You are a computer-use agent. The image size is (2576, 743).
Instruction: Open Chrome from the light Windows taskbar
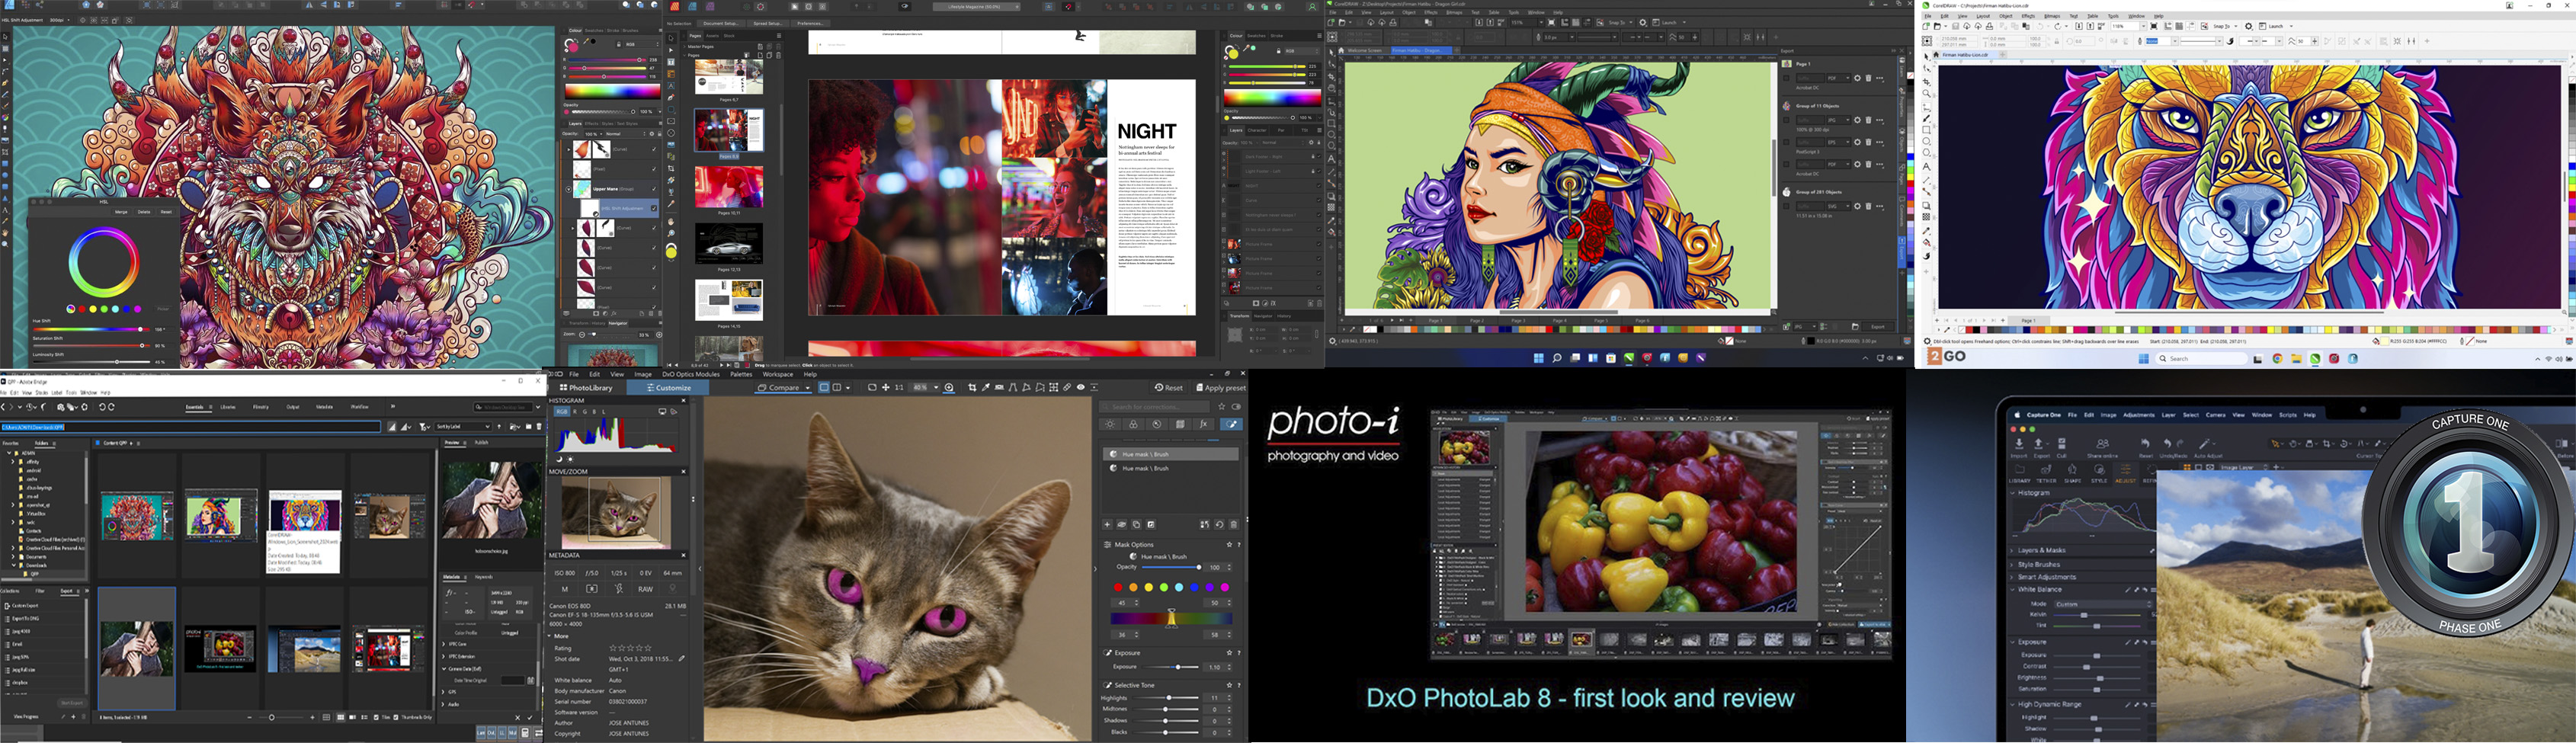2278,359
